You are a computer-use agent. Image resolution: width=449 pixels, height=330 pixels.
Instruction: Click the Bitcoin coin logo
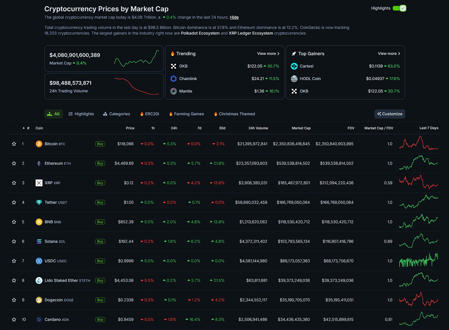[x=39, y=144]
